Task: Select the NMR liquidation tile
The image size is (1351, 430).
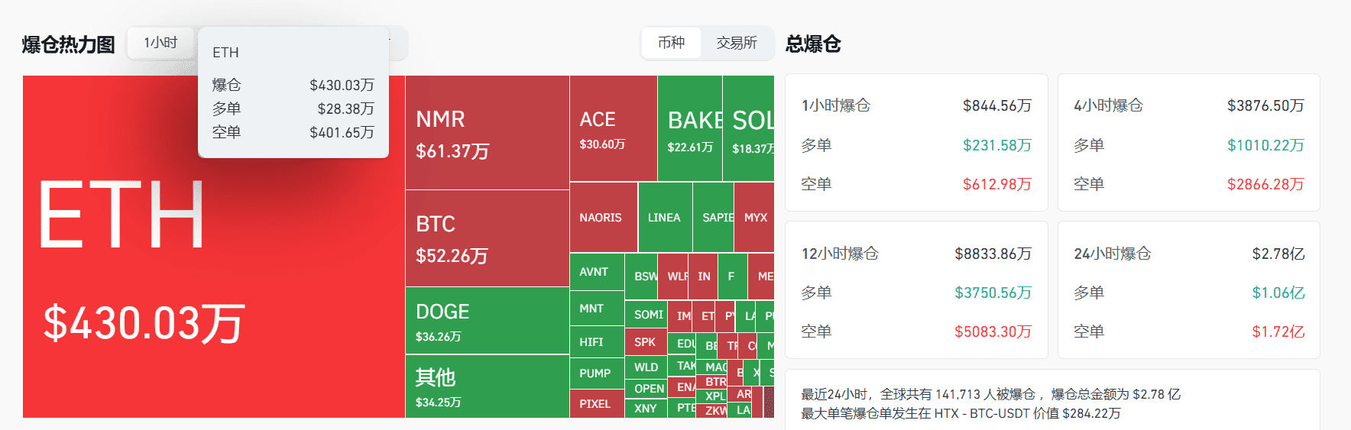Action: pyautogui.click(x=488, y=133)
